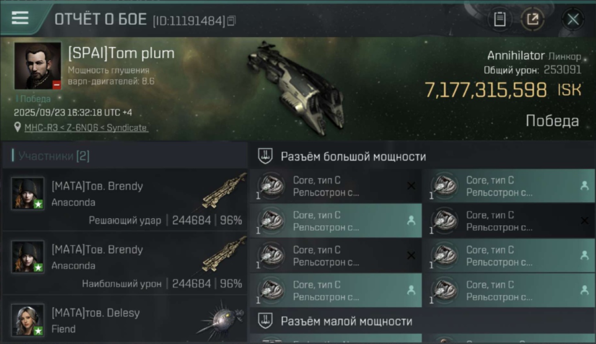The image size is (596, 344).
Task: Copy the battle report ID with the copy icon
Action: point(232,21)
